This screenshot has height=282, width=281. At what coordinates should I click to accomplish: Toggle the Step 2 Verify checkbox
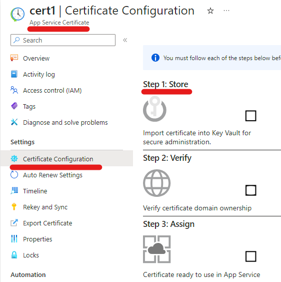tap(250, 190)
